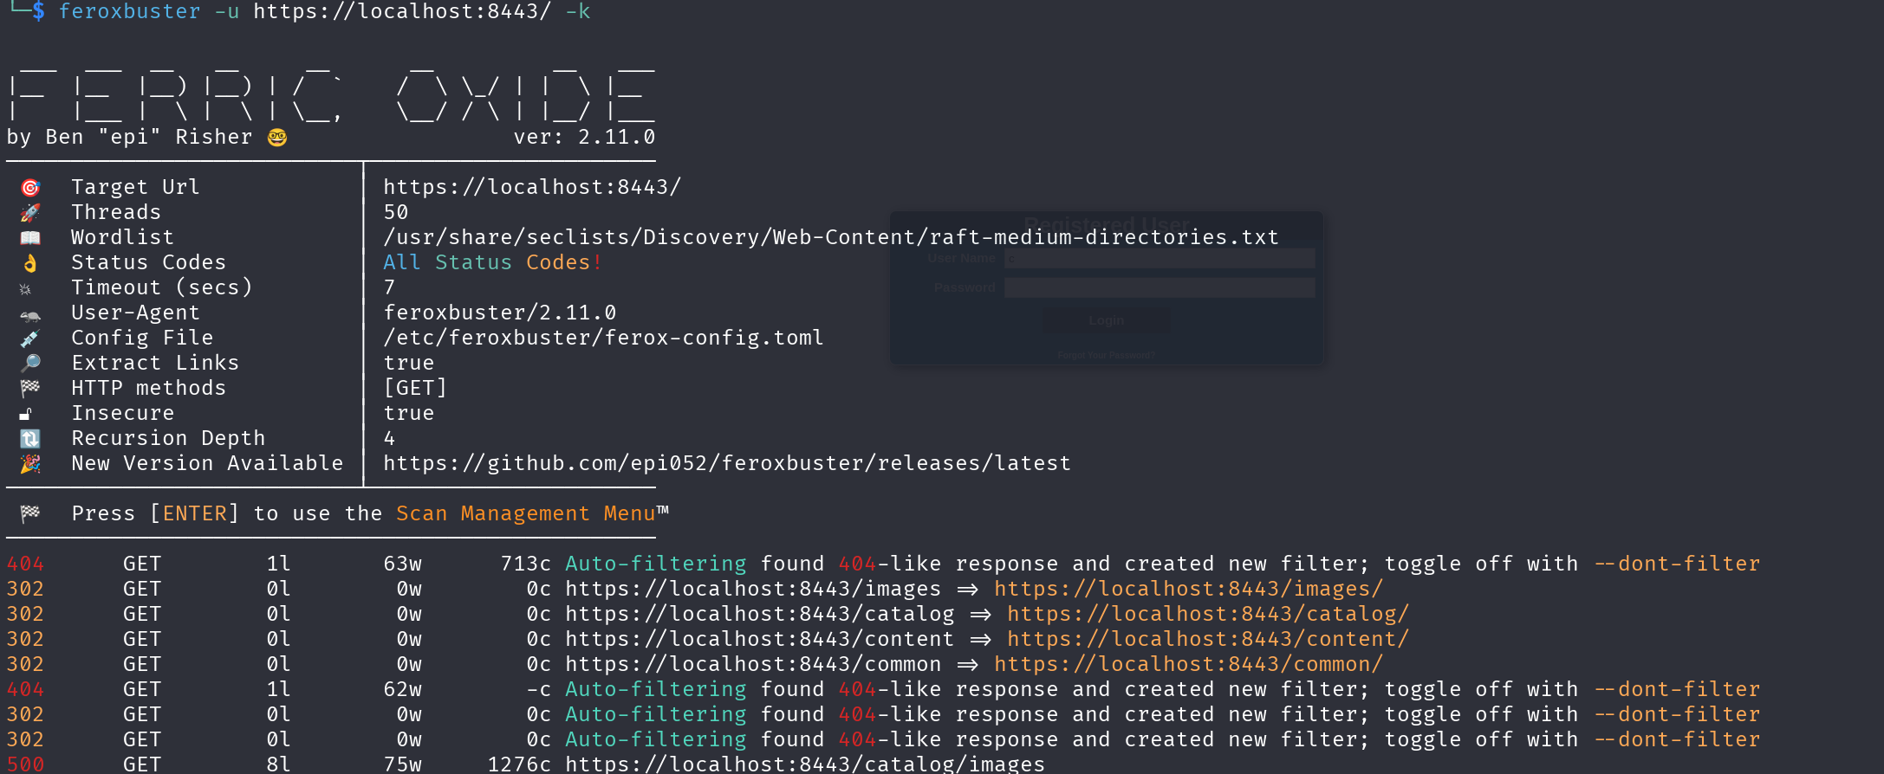Click the 'Scan Management Menu' text
Viewport: 1884px width, 774px height.
click(x=526, y=514)
